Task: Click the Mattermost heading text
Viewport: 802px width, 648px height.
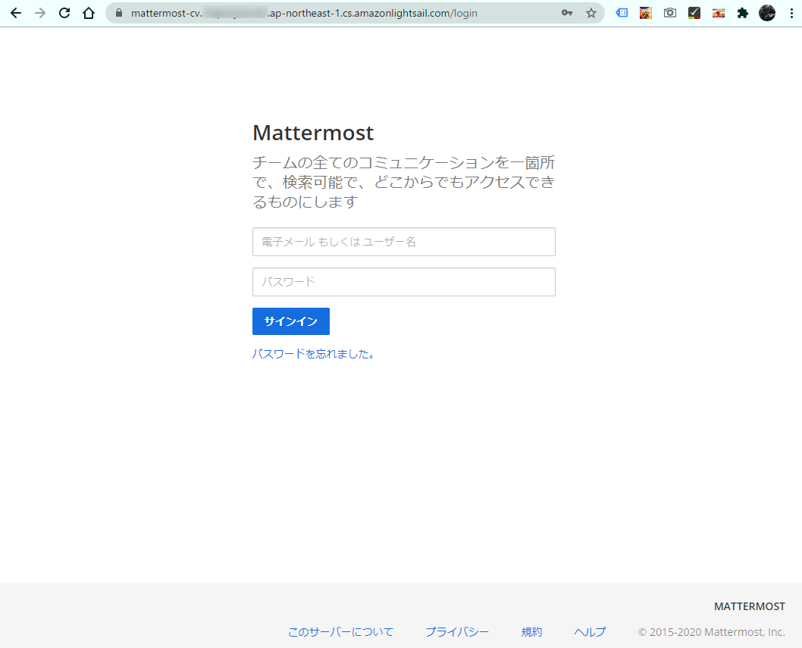Action: pos(313,133)
